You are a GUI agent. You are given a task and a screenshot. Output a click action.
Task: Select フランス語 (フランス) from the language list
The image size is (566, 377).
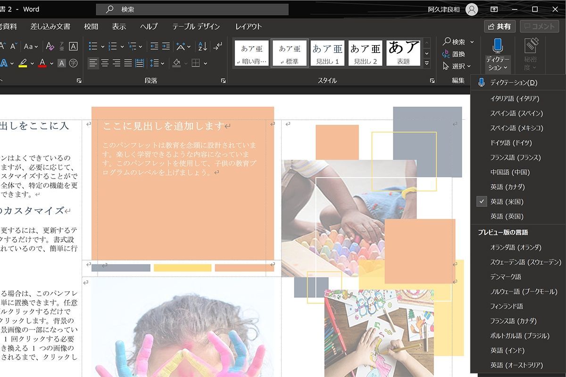click(x=515, y=157)
